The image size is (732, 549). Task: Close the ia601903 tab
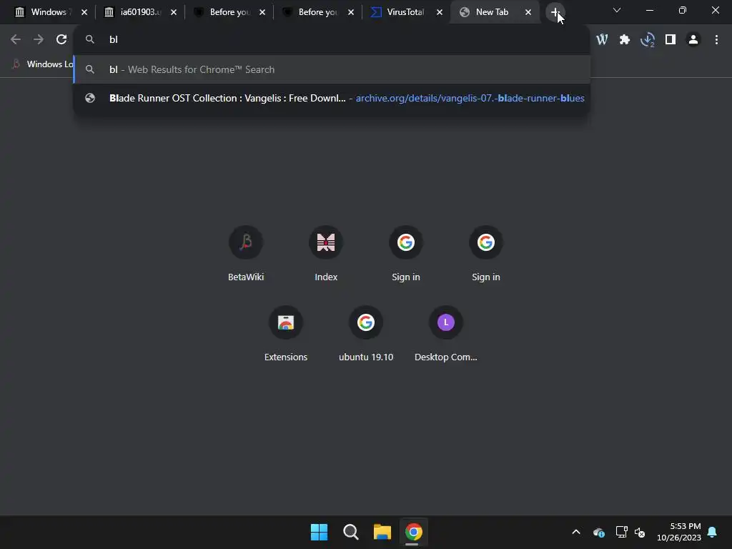click(174, 12)
